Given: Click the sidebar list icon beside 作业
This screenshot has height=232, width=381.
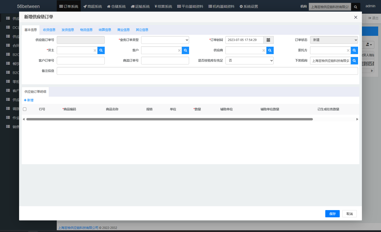Looking at the screenshot, I should (x=8, y=118).
